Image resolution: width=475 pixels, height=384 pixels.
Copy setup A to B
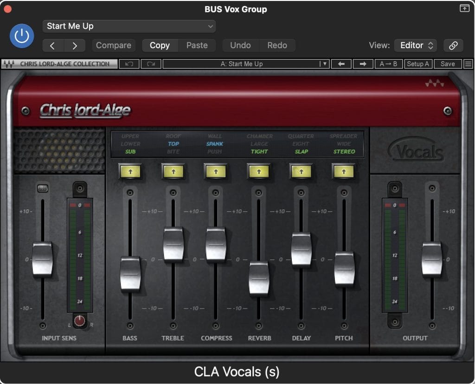tap(388, 64)
